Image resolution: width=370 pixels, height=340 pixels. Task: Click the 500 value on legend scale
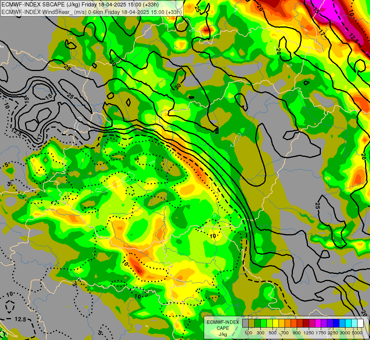click(x=272, y=333)
